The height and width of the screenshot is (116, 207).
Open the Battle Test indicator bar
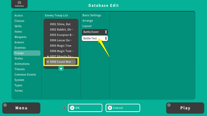coord(106,38)
